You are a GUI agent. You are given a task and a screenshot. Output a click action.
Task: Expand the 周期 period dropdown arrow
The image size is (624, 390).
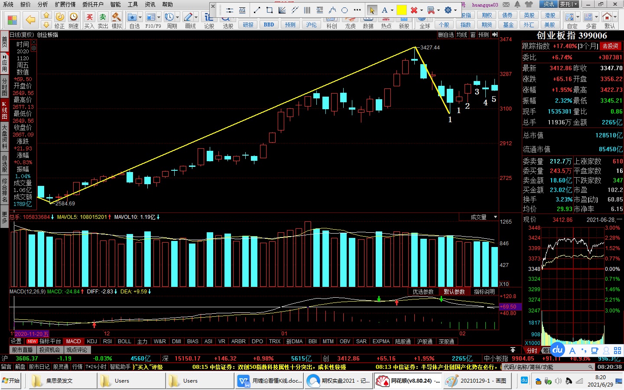pyautogui.click(x=177, y=17)
